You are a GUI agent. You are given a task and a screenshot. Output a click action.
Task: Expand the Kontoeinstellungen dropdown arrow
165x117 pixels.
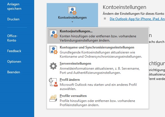(x=72, y=22)
